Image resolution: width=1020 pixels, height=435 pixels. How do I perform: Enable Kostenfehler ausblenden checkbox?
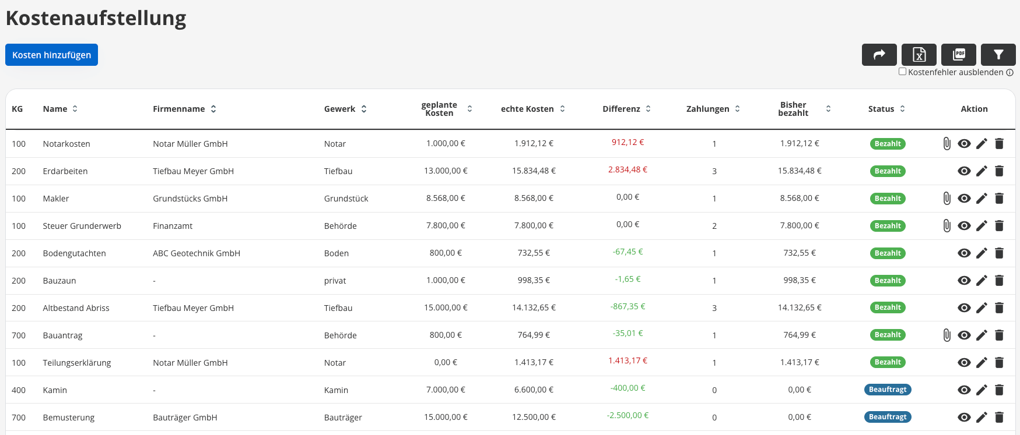[x=902, y=72]
